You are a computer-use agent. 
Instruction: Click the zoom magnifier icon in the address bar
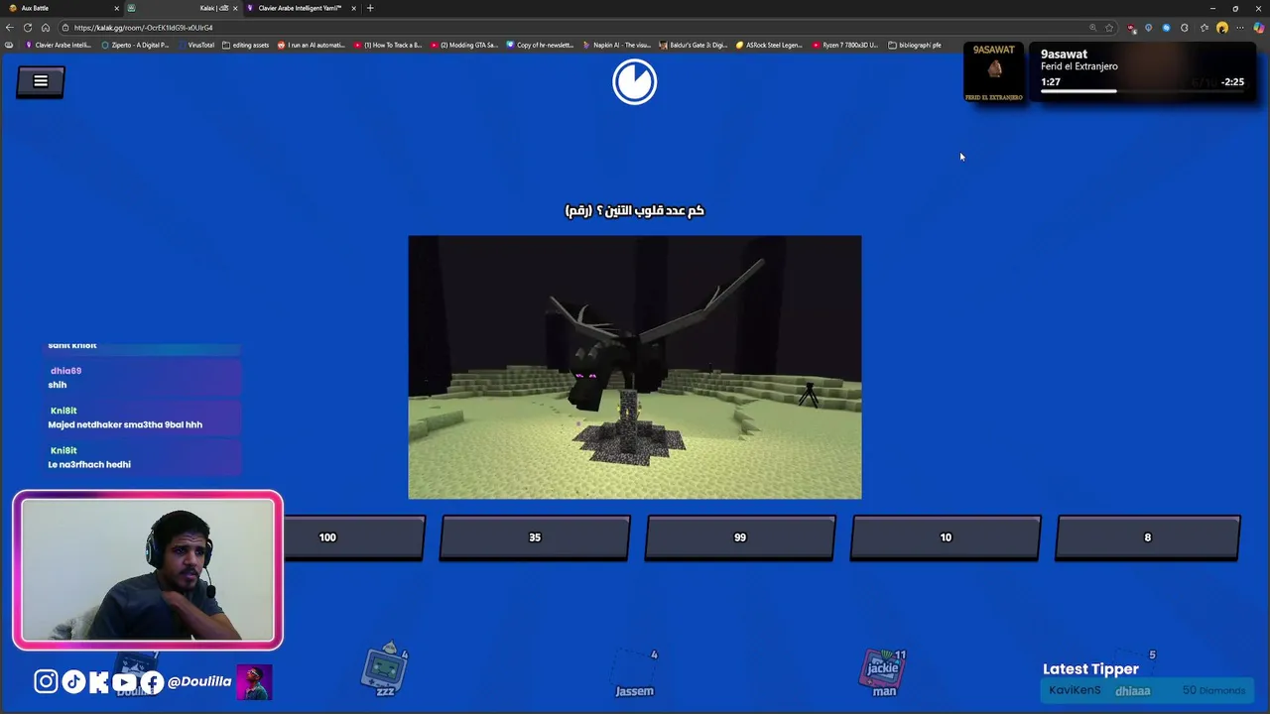(1093, 28)
